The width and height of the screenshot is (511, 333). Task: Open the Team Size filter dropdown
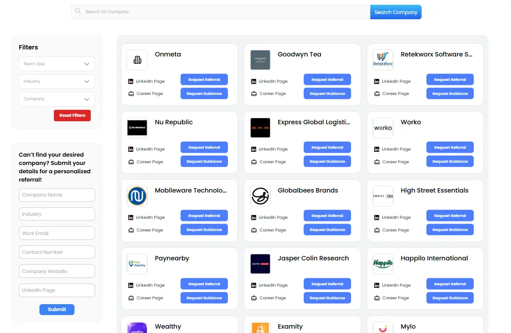57,64
